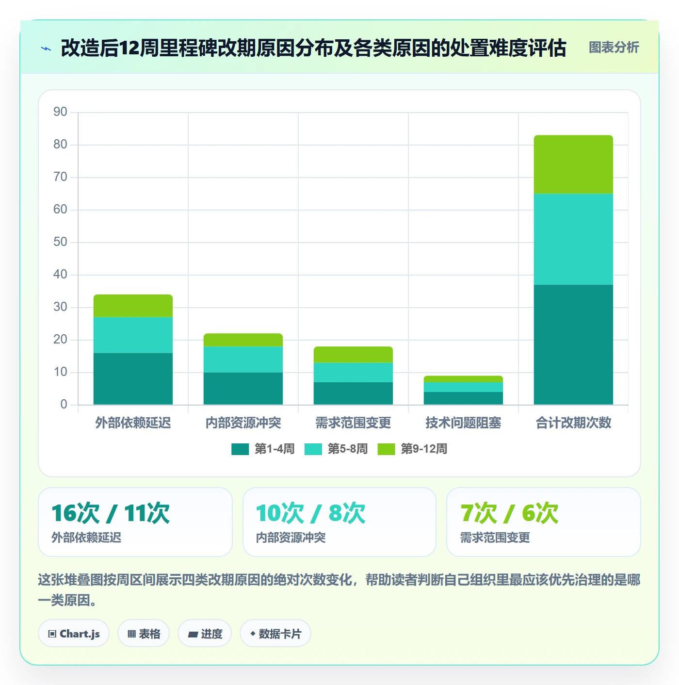Click the 内部资源冲突 x-axis label
This screenshot has height=685, width=679.
tap(243, 423)
